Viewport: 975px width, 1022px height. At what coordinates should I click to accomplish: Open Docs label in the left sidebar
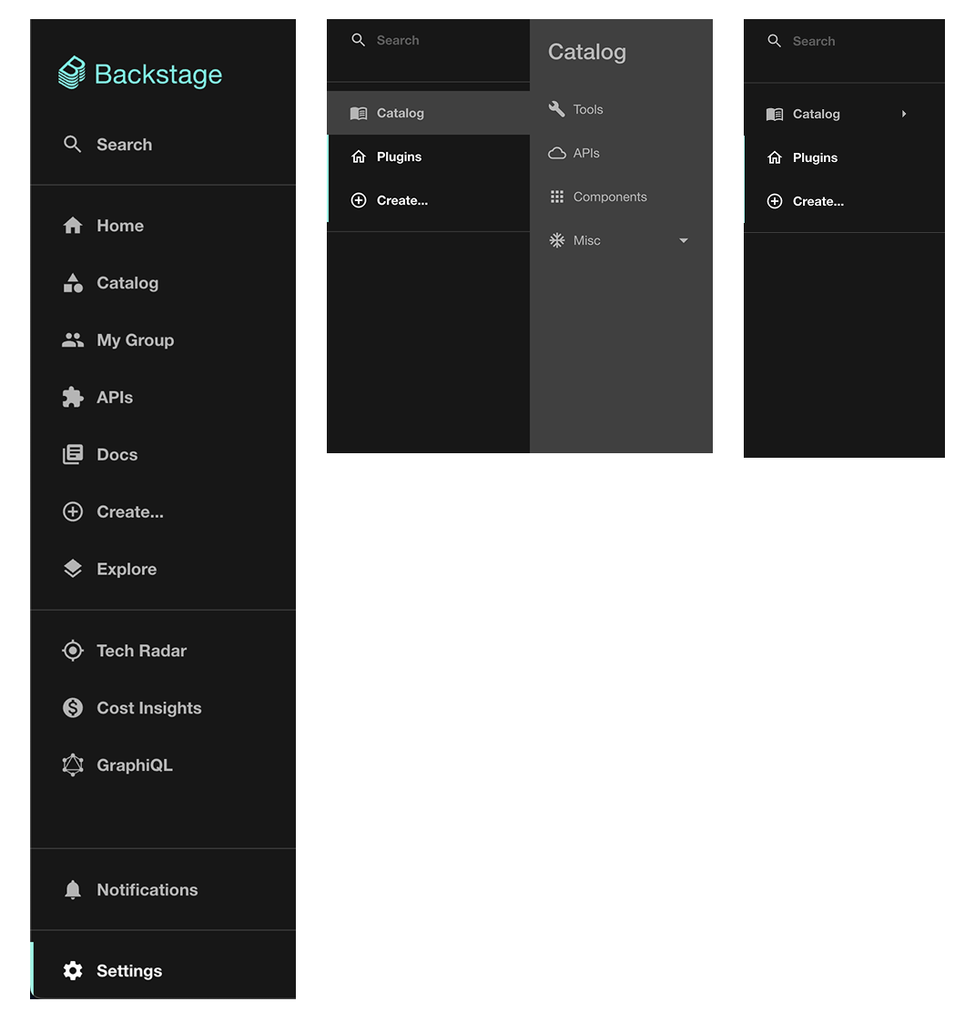[117, 454]
